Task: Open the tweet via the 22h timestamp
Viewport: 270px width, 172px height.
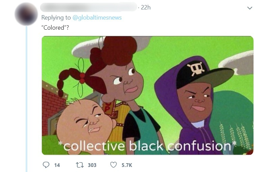Action: [146, 7]
